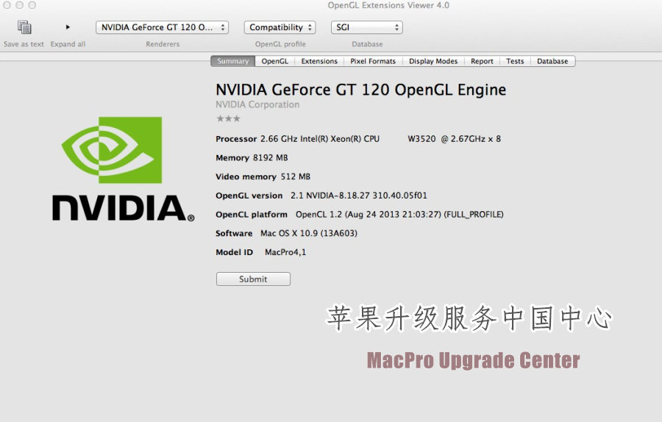The height and width of the screenshot is (422, 662).
Task: Click the NVIDIA Corporation vendor text
Action: [x=257, y=104]
